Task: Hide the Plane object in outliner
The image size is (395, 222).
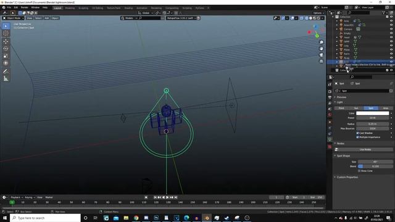Action: tap(391, 49)
